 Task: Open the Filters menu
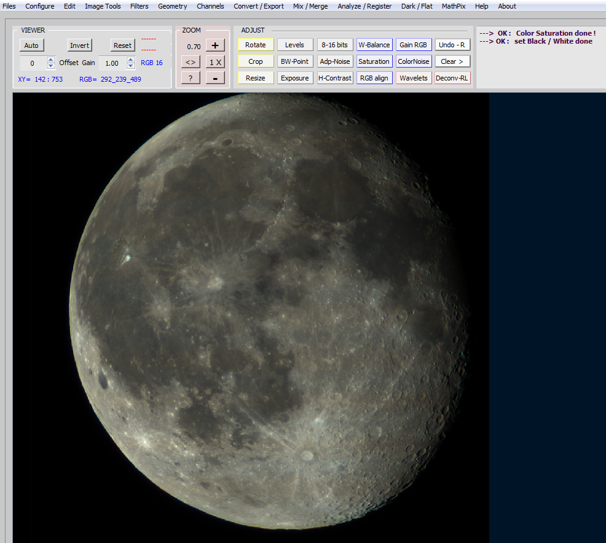coord(139,6)
